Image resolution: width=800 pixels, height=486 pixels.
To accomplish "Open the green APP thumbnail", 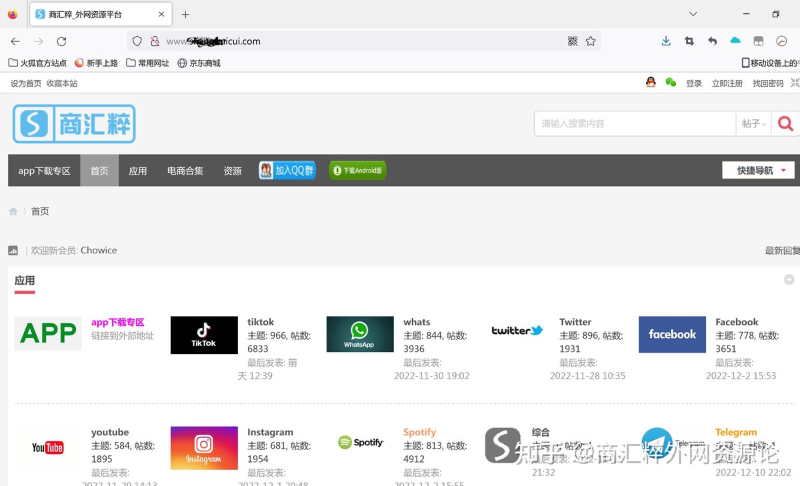I will tap(48, 333).
